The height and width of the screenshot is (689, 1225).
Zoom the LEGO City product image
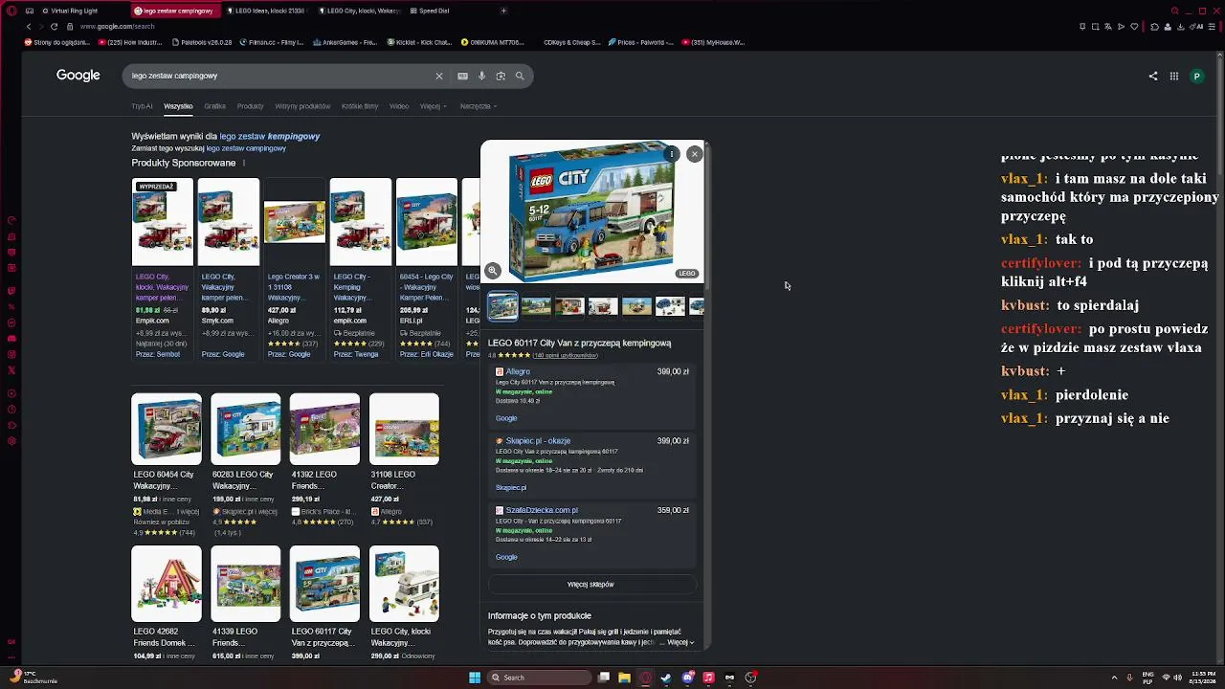tap(493, 271)
